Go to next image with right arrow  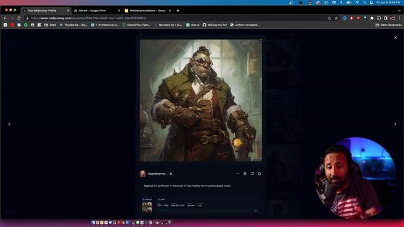tap(395, 124)
